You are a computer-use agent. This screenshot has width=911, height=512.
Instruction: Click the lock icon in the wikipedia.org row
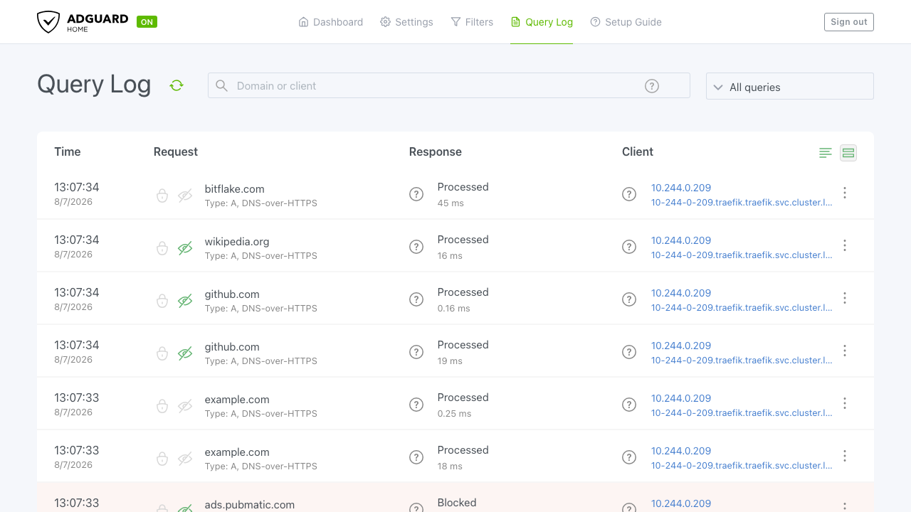[x=162, y=248]
